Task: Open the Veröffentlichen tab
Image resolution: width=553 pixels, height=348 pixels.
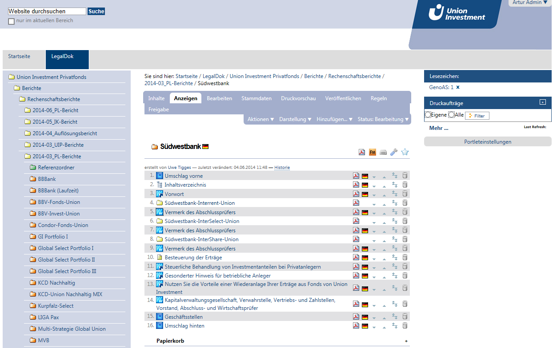Action: pyautogui.click(x=343, y=98)
